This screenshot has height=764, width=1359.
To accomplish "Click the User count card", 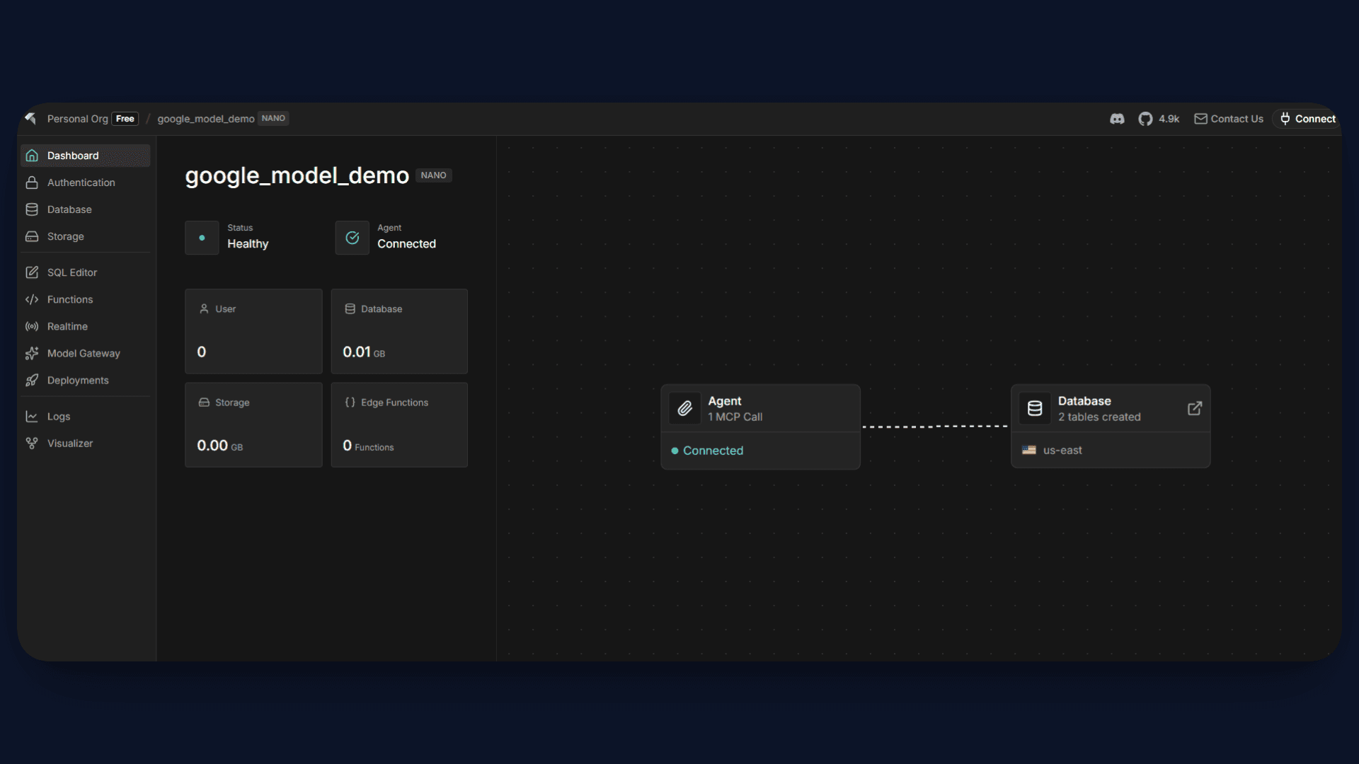I will coord(253,331).
